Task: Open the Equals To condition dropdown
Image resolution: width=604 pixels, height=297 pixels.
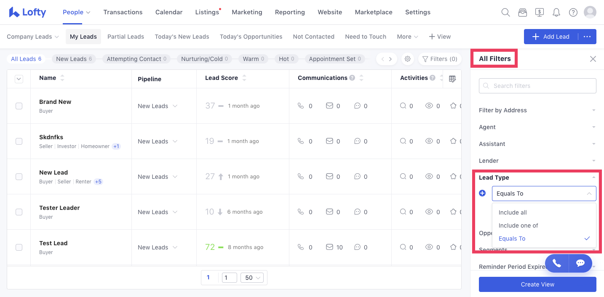Action: (x=544, y=194)
